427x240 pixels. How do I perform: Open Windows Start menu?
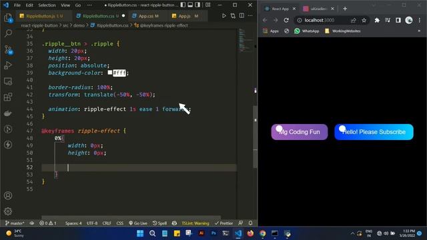pyautogui.click(x=140, y=233)
